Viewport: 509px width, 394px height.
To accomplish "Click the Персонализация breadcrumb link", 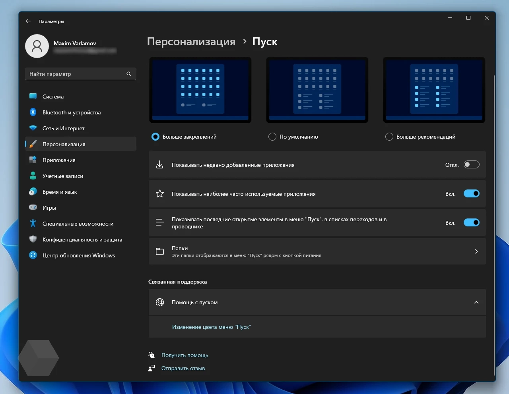I will pos(191,42).
